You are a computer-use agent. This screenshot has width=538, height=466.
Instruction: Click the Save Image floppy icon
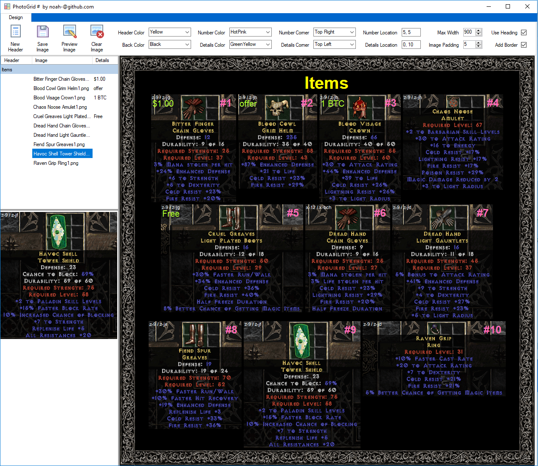[42, 32]
